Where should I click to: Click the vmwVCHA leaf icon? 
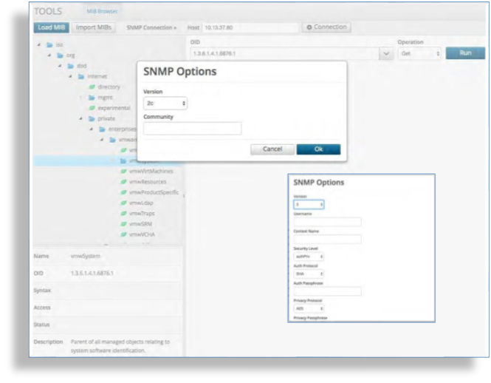click(123, 234)
